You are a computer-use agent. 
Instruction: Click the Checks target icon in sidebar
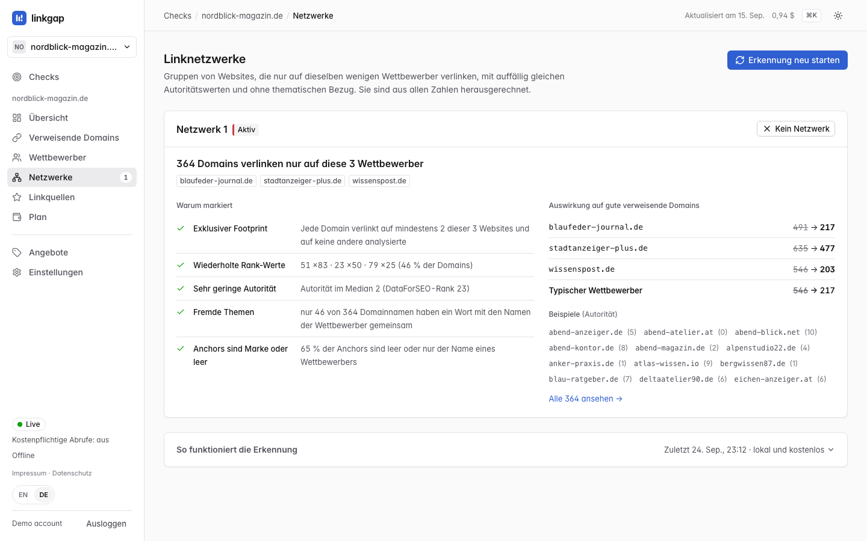tap(17, 77)
